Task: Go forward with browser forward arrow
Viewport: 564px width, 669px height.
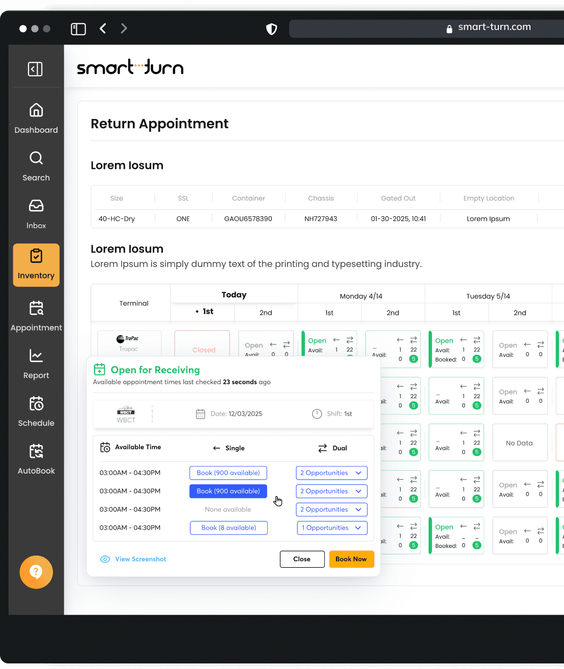Action: (x=124, y=28)
